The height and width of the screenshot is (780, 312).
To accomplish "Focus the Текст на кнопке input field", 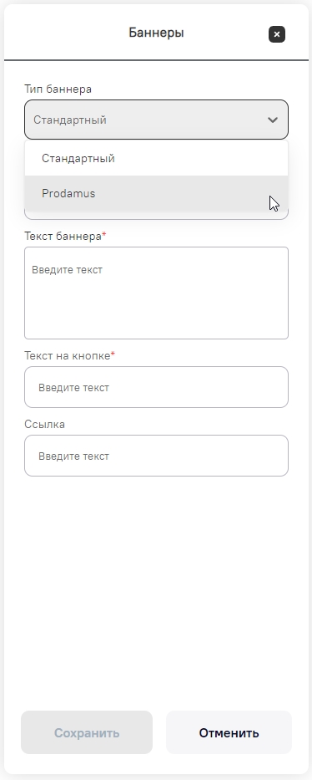I will (156, 387).
